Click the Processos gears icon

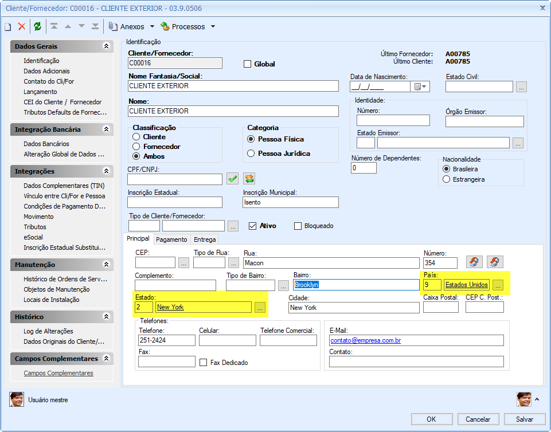pos(165,26)
